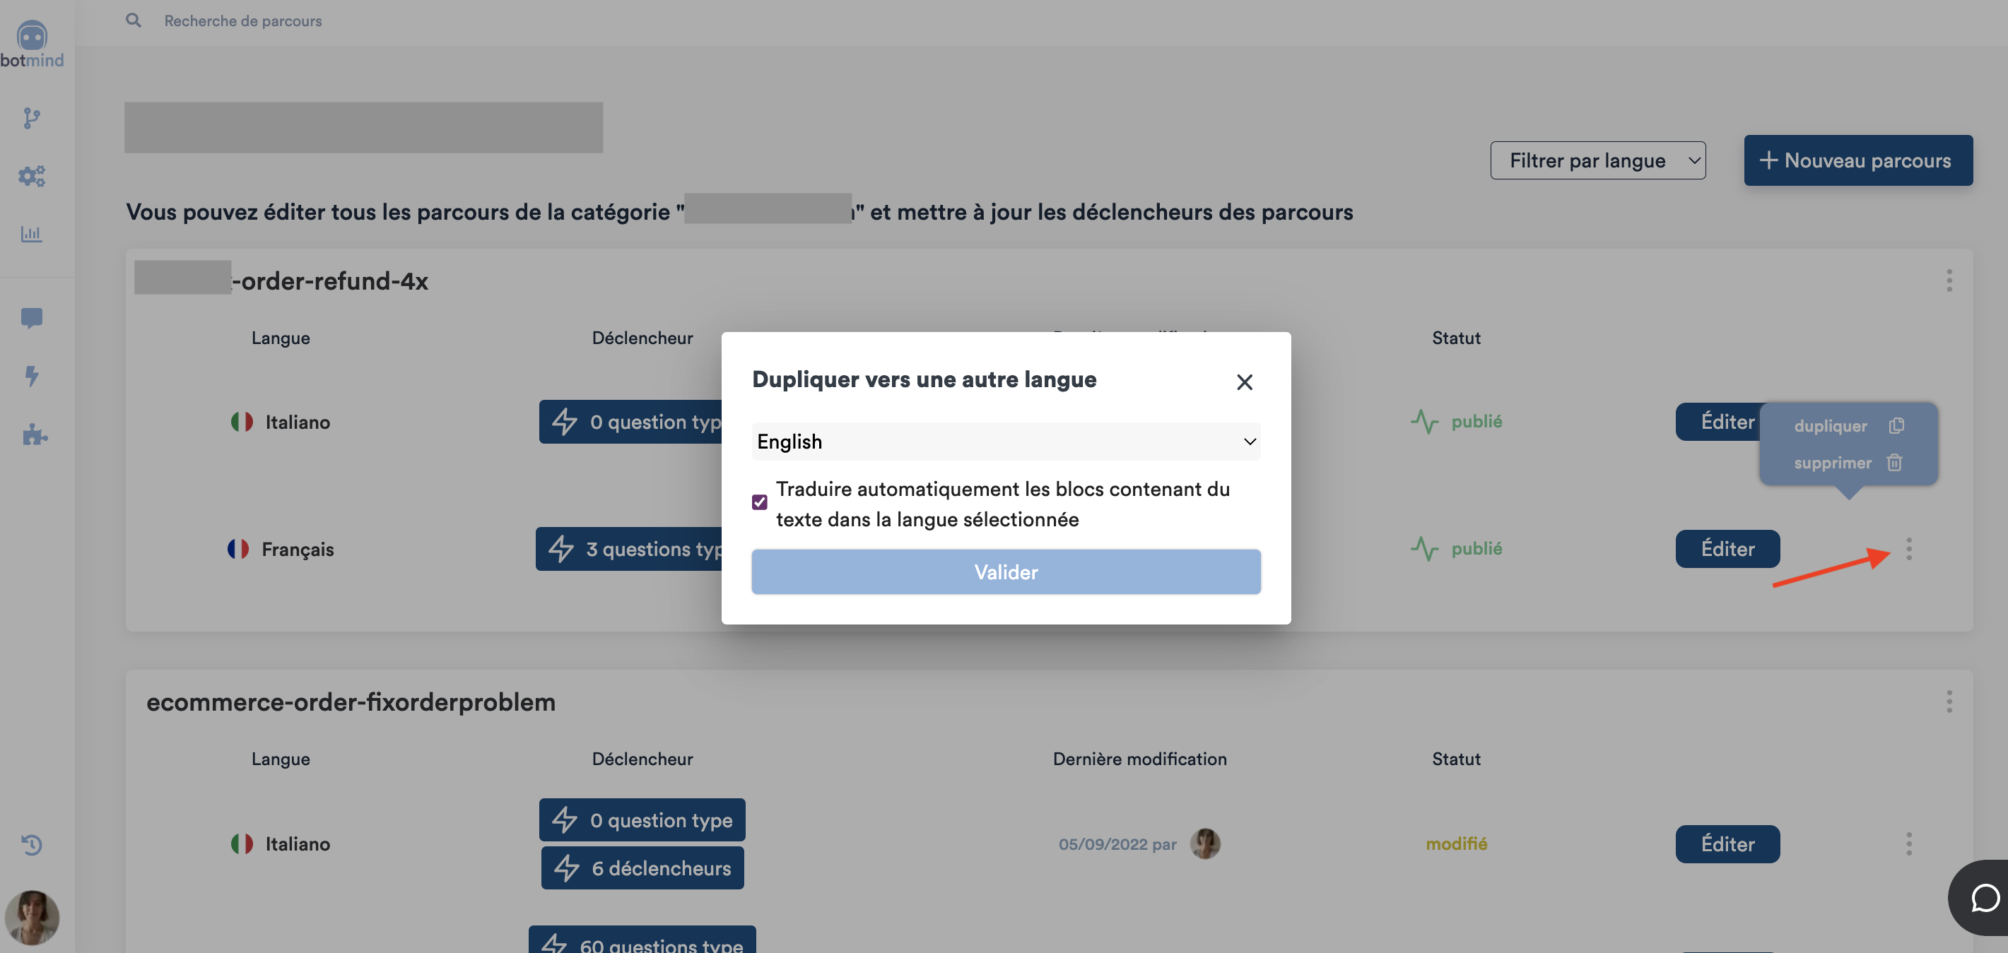Image resolution: width=2008 pixels, height=953 pixels.
Task: Open the settings gears icon in sidebar
Action: [32, 176]
